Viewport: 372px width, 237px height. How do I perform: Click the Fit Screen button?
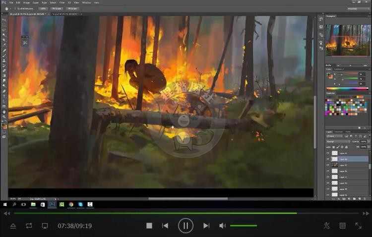pos(57,8)
